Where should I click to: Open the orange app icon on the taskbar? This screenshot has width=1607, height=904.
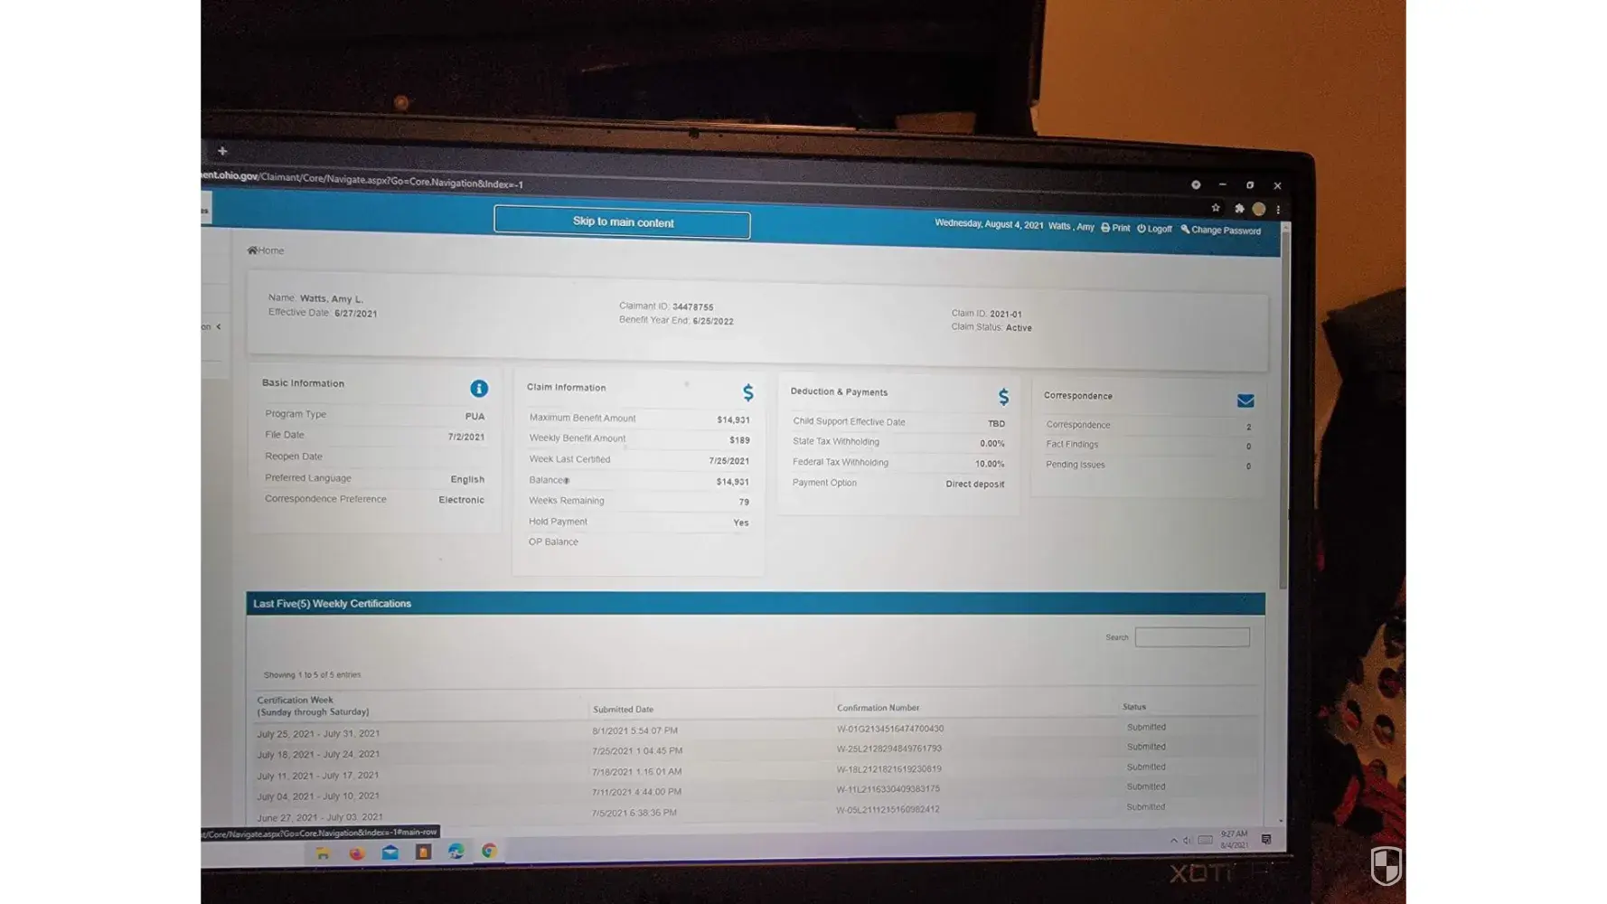tap(423, 852)
